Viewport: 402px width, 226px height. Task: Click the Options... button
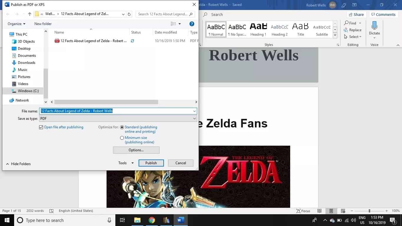coord(136,150)
